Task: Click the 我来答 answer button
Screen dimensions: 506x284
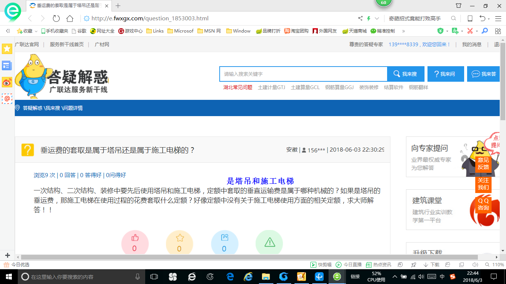Action: pos(483,74)
